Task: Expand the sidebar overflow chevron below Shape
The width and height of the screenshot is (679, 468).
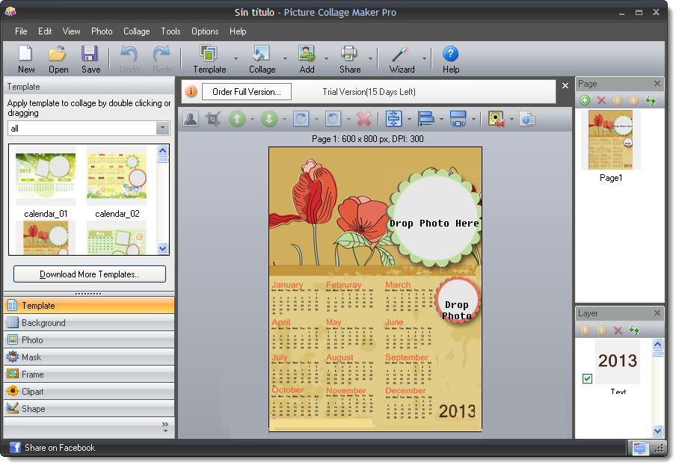Action: [165, 426]
